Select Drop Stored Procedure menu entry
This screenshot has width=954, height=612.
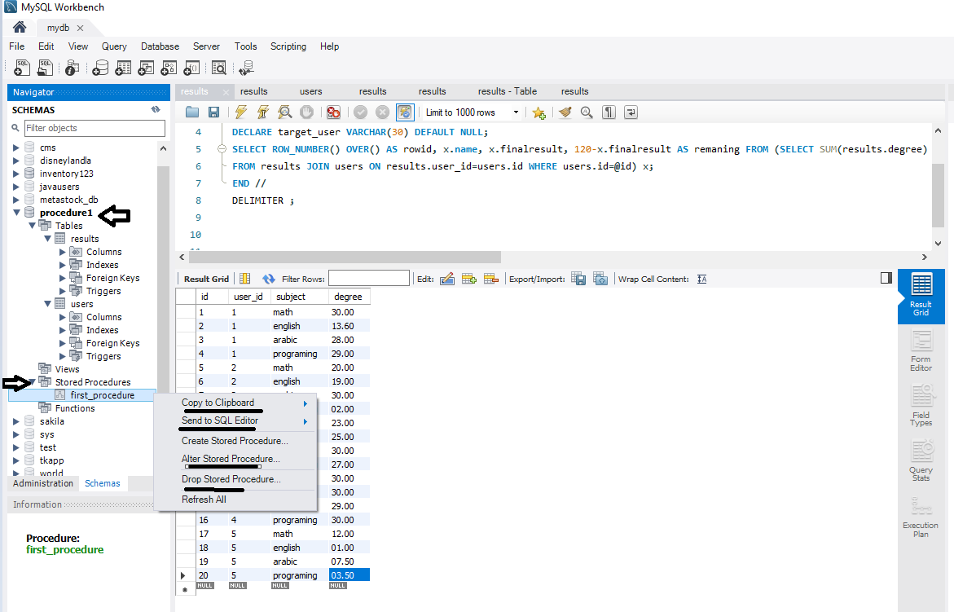[231, 479]
